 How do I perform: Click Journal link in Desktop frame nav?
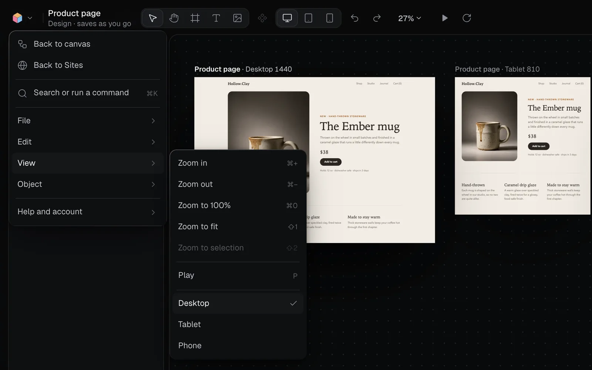[x=384, y=84]
